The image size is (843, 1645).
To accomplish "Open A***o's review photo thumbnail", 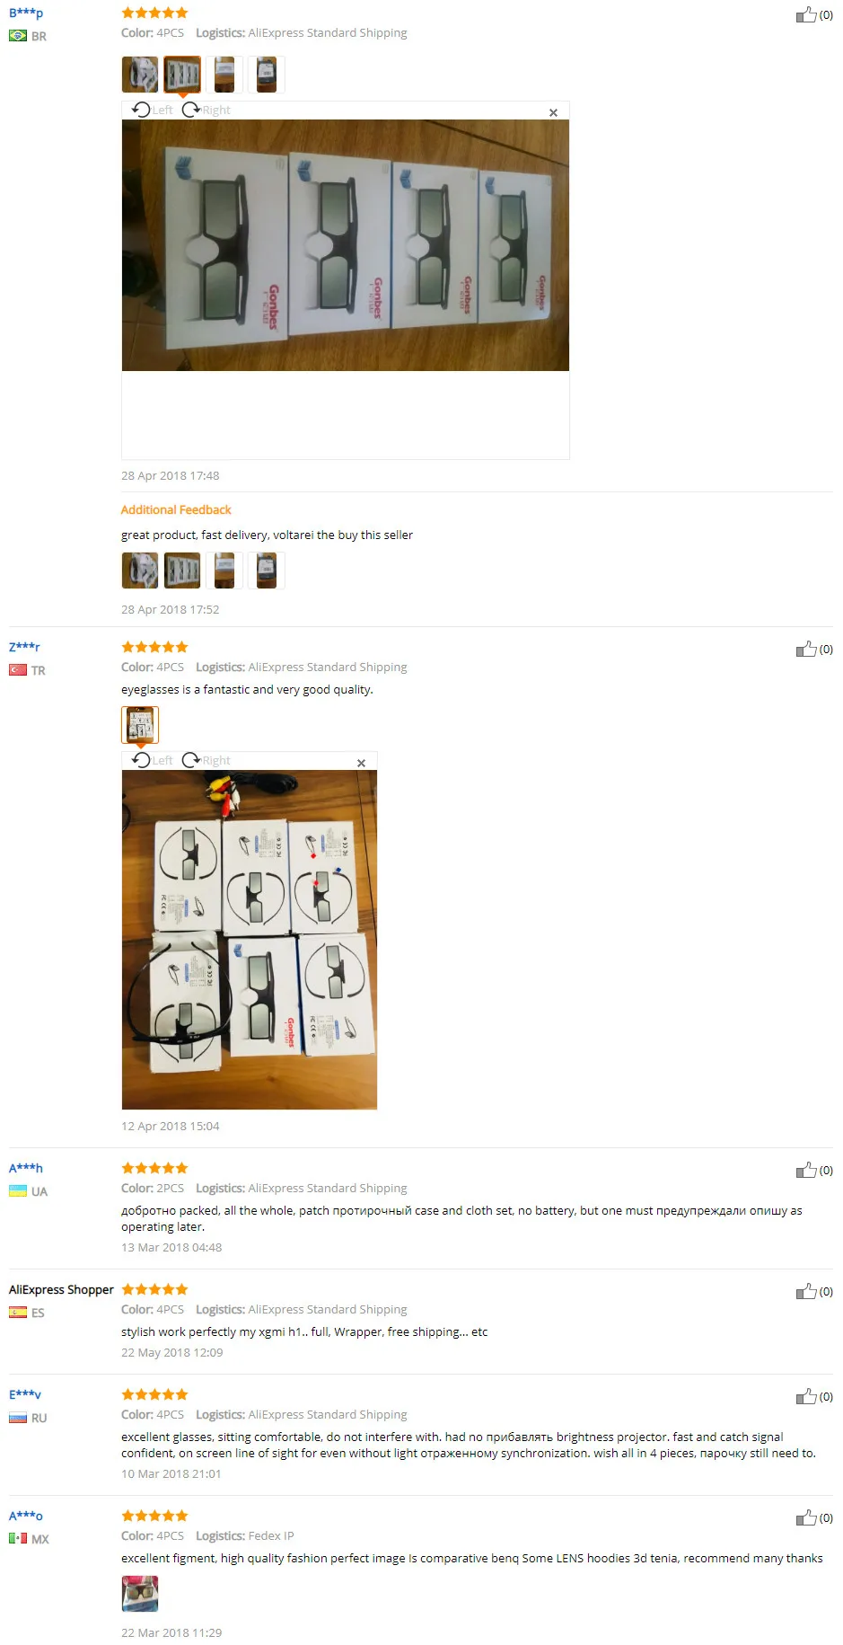I will point(140,1594).
